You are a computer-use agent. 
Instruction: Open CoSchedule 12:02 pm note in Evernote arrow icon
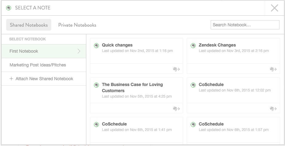(x=273, y=108)
